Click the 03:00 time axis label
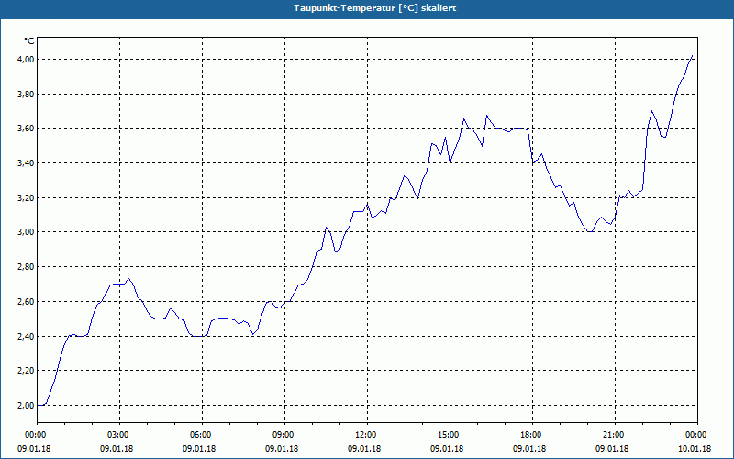 tap(120, 435)
